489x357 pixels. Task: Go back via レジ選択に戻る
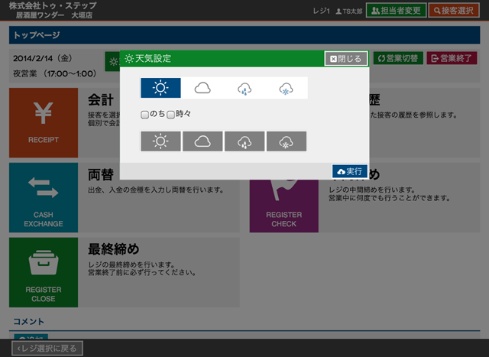pos(45,349)
